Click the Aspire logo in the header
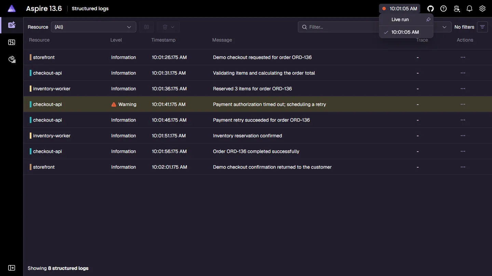The height and width of the screenshot is (276, 492). [x=12, y=9]
